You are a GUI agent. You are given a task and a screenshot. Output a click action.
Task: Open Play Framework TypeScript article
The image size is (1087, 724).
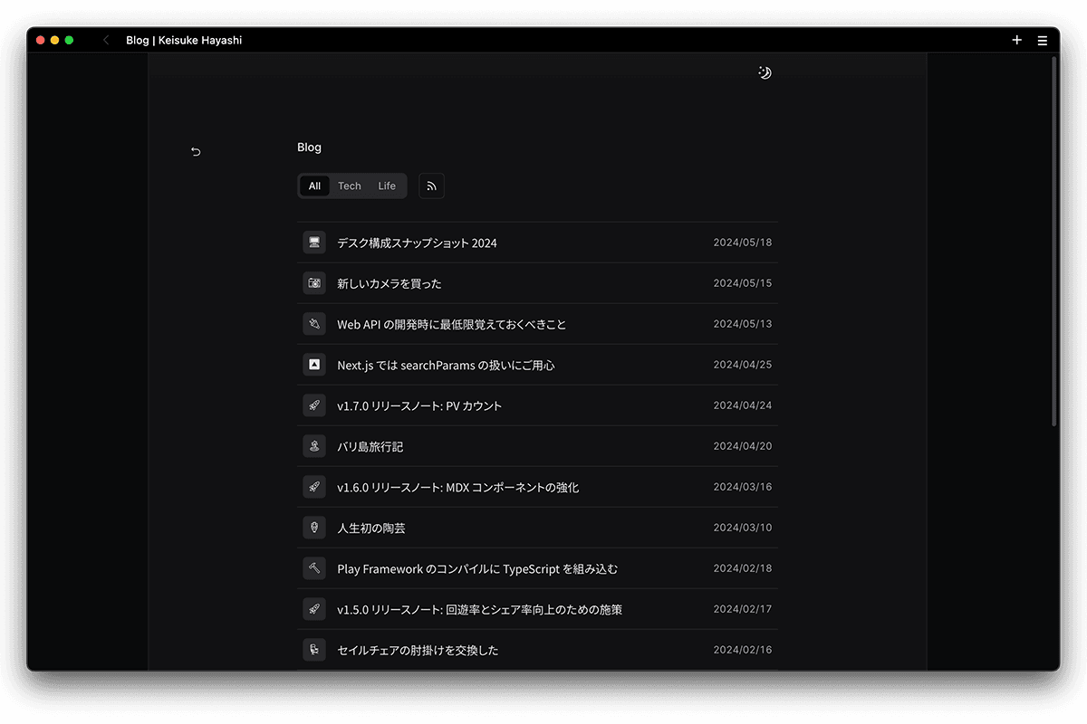pyautogui.click(x=477, y=569)
